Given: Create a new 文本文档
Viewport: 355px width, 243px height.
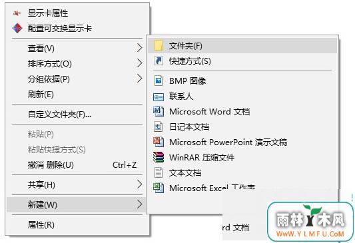Looking at the screenshot, I should (242, 173).
